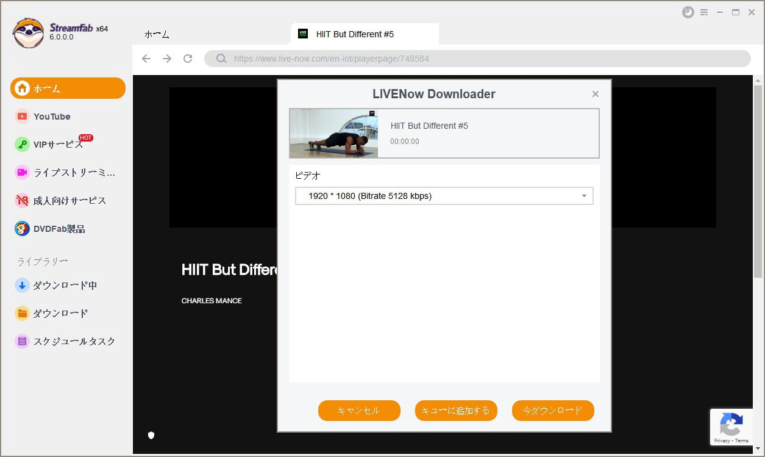Image resolution: width=765 pixels, height=457 pixels.
Task: Open the 1920 * 1080 video quality dropdown
Action: tap(444, 196)
